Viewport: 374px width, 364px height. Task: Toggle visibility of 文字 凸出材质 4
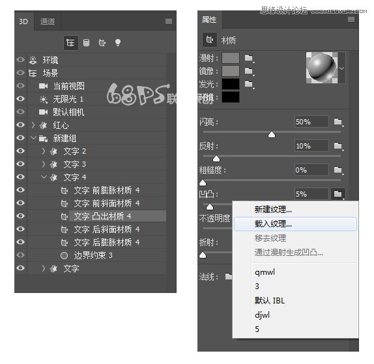21,216
